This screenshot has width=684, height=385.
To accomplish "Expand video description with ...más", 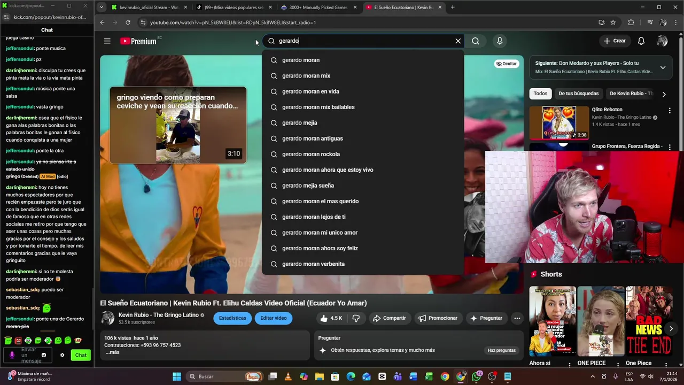I will click(x=112, y=352).
